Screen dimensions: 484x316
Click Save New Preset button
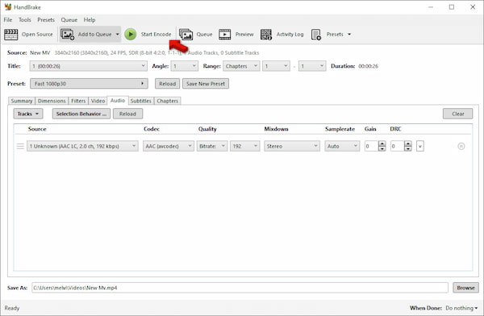(206, 84)
